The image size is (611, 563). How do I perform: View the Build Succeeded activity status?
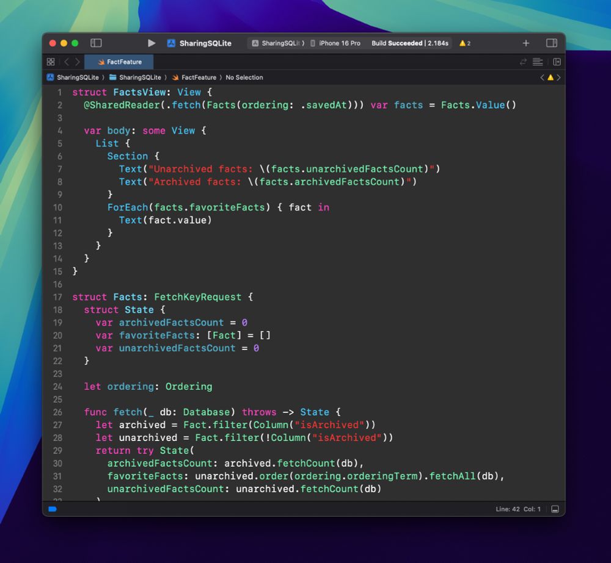[409, 43]
